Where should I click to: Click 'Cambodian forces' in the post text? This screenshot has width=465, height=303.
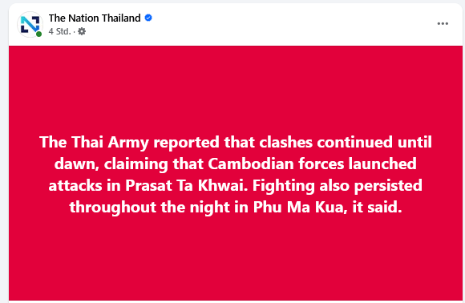pos(276,164)
